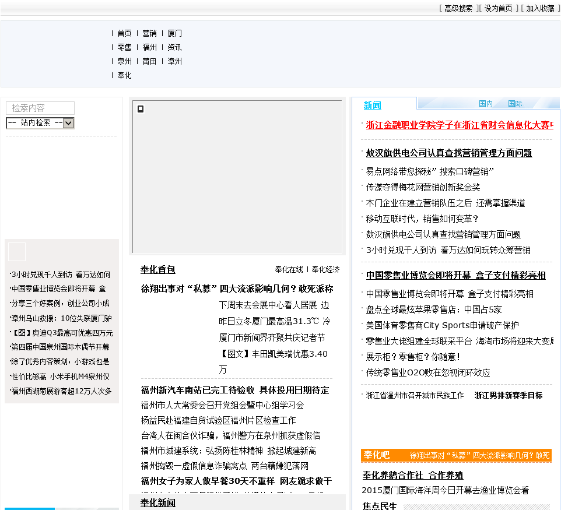Open article 昨日立冬厦门最高温31.3℃
The height and width of the screenshot is (510, 561).
tap(275, 321)
